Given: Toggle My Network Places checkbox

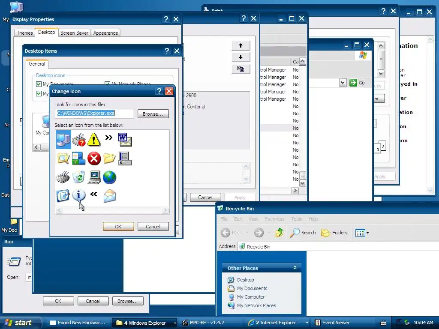Looking at the screenshot, I should (x=107, y=84).
